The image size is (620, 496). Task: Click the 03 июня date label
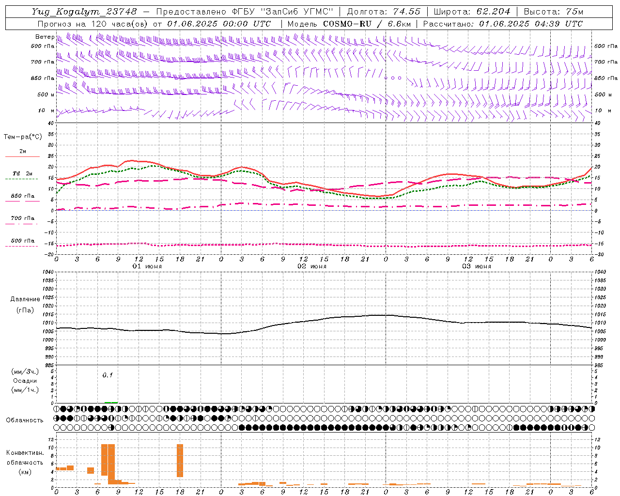click(x=477, y=266)
